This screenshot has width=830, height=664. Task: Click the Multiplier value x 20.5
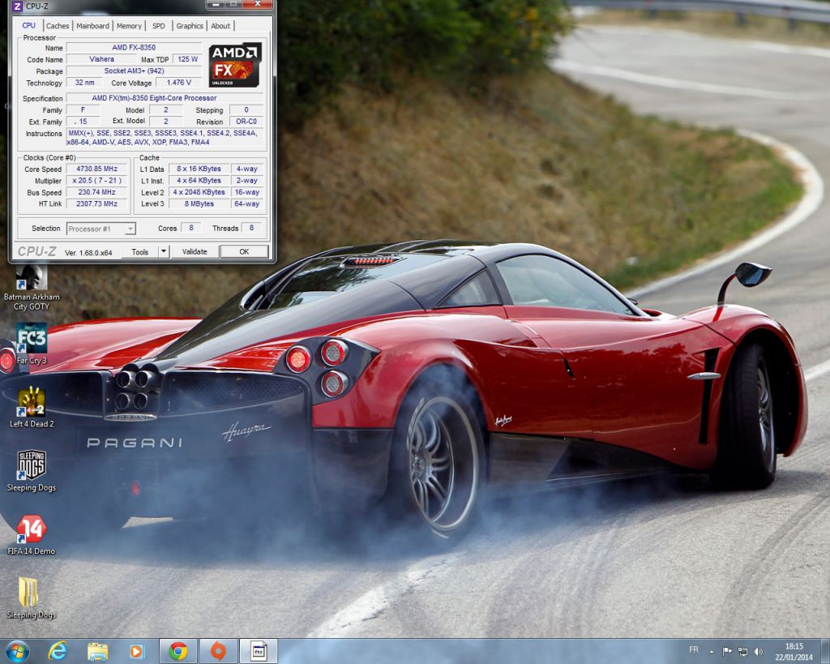click(97, 181)
